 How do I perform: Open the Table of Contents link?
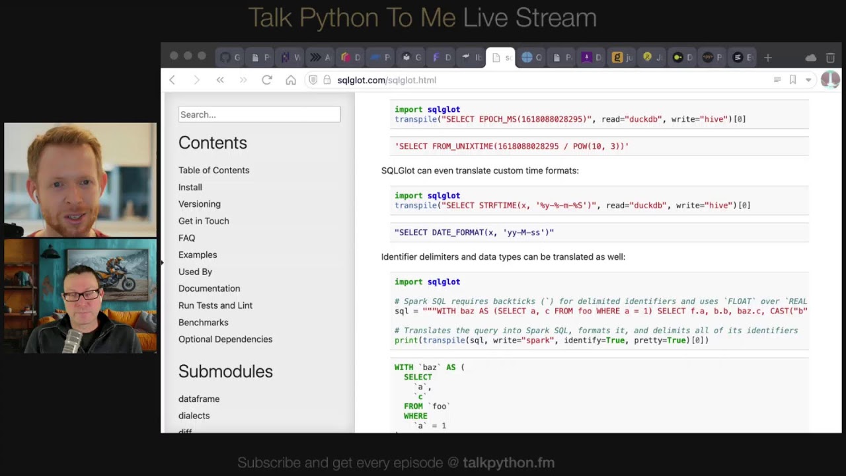tap(213, 170)
